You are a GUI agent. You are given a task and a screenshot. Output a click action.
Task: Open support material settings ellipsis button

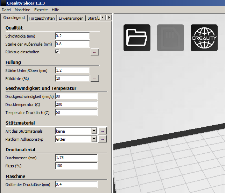(x=103, y=131)
